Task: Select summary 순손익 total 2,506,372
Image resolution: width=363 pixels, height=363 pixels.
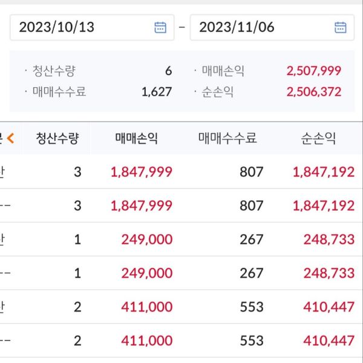Action: [314, 92]
